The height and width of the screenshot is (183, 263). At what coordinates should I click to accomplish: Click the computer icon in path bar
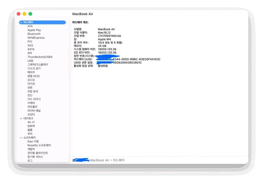(75, 160)
